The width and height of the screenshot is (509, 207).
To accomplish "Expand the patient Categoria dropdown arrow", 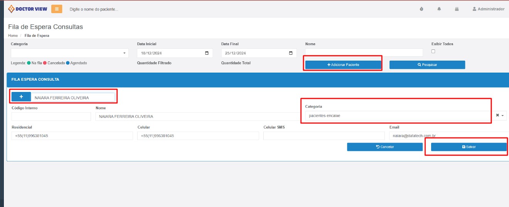I will tap(503, 115).
